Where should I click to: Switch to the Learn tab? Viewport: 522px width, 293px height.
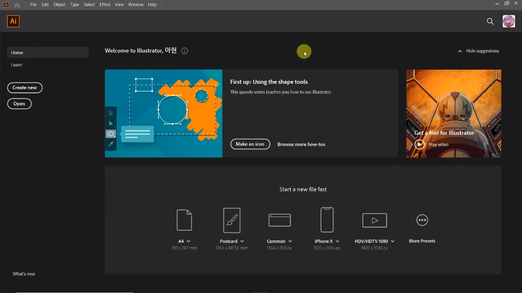pyautogui.click(x=17, y=65)
